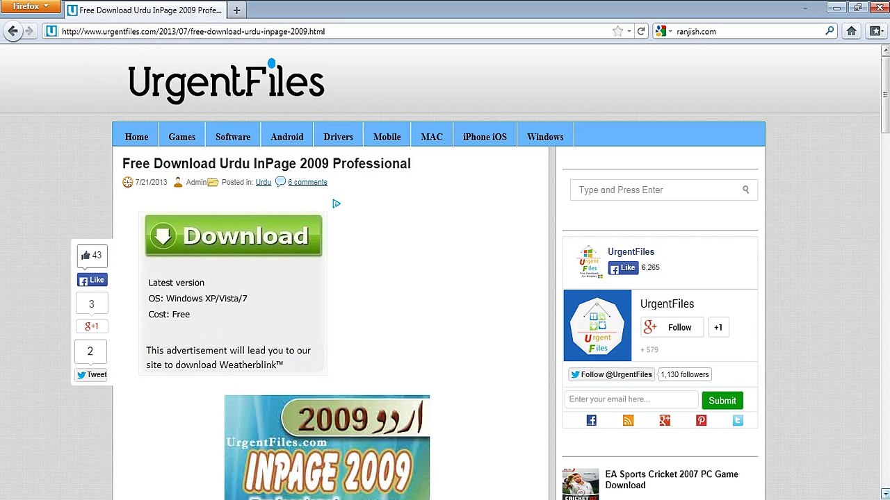Screen dimensions: 890x500
Task: Open the Pinterest icon in the social row
Action: pos(701,420)
